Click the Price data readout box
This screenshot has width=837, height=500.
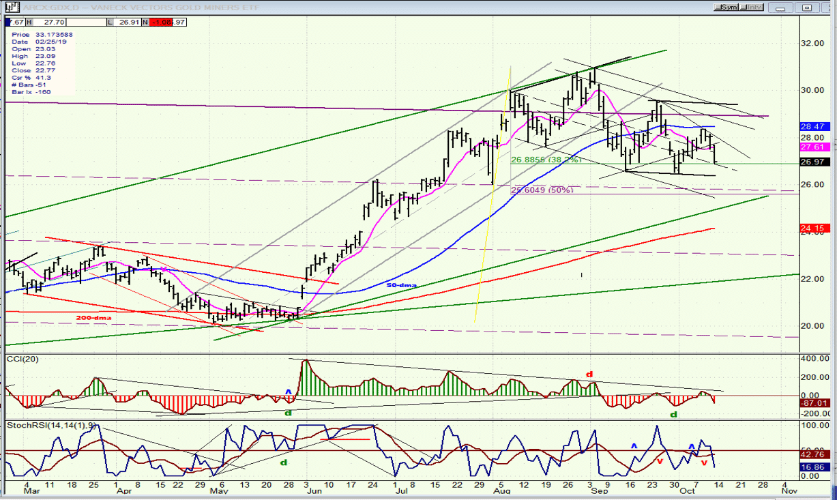pos(42,63)
